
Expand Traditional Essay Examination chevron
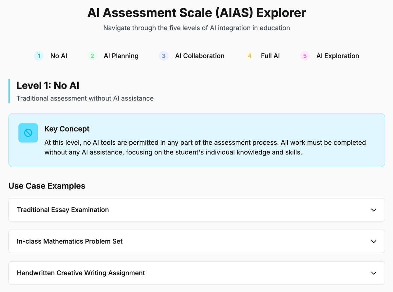tap(374, 210)
